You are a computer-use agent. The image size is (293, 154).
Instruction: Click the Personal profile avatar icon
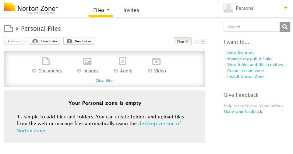[228, 8]
